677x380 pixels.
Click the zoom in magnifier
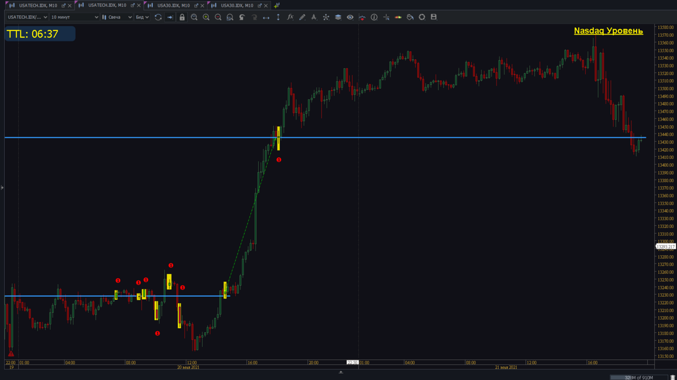[206, 17]
